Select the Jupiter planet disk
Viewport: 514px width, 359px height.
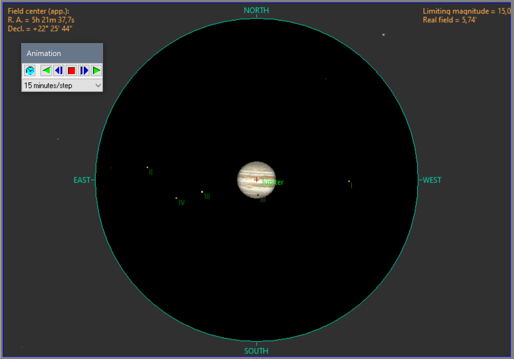[251, 172]
